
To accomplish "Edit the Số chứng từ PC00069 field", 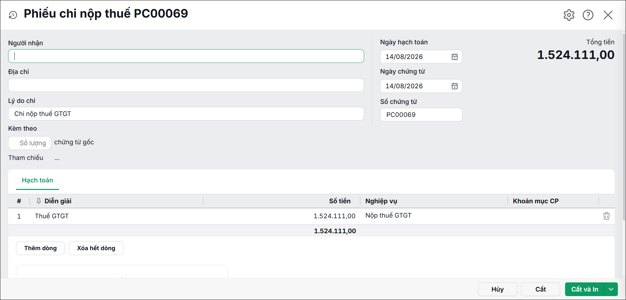I will tap(421, 115).
